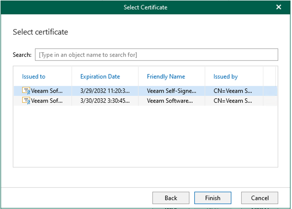Cancel the certificate selection
The image size is (292, 209).
259,198
